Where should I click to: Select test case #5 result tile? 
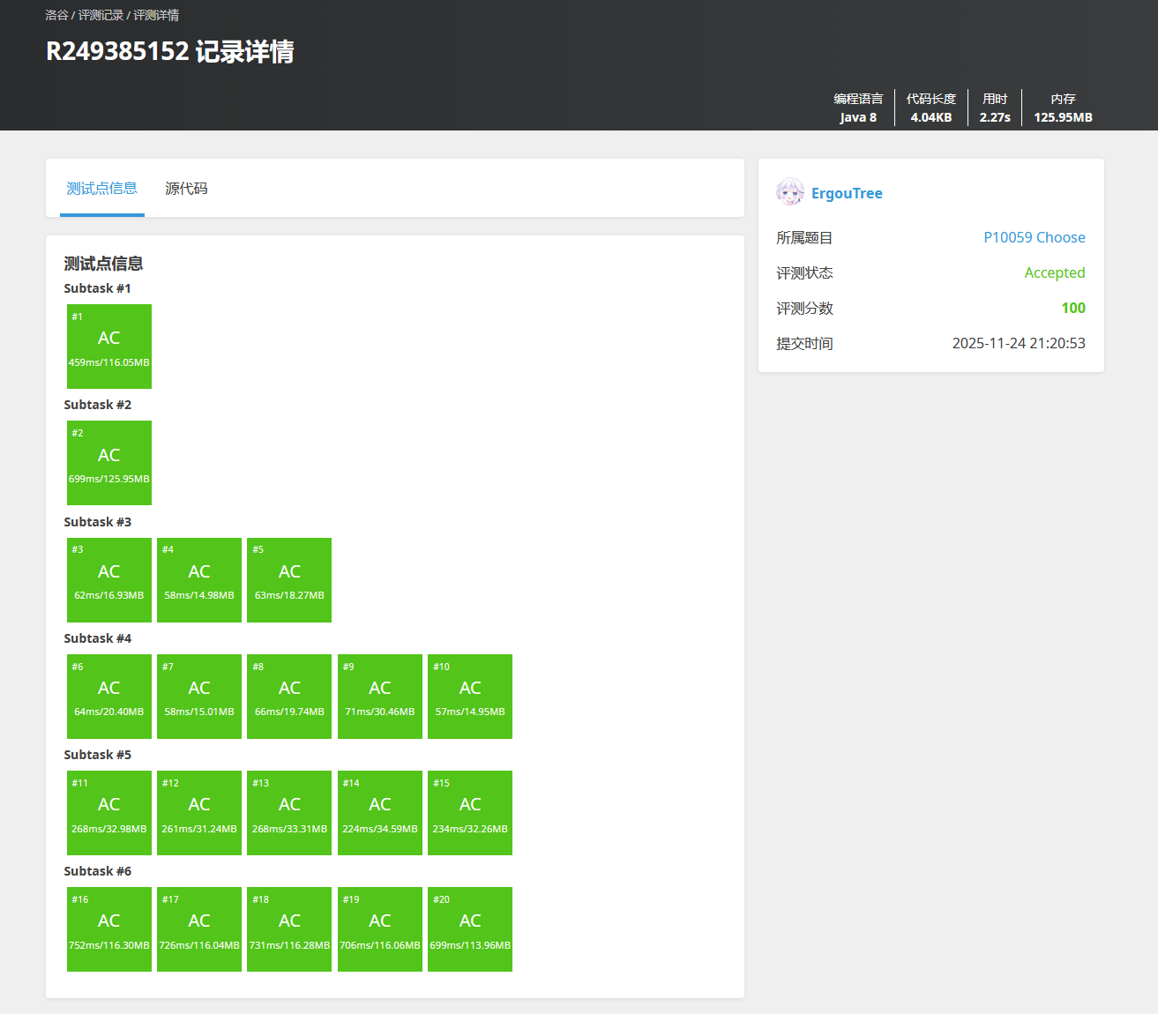pos(289,580)
